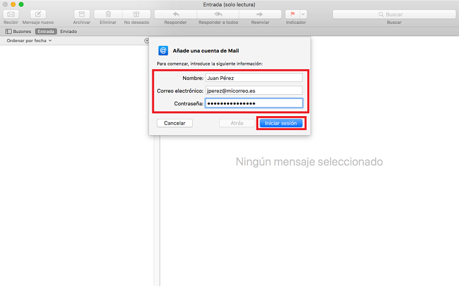Click the blue @ Mail account icon

pyautogui.click(x=163, y=51)
